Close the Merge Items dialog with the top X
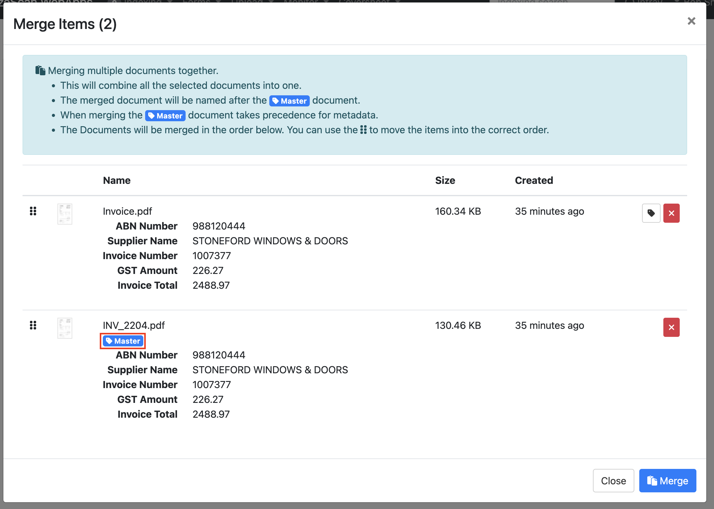Screen dimensions: 714x509 (691, 21)
